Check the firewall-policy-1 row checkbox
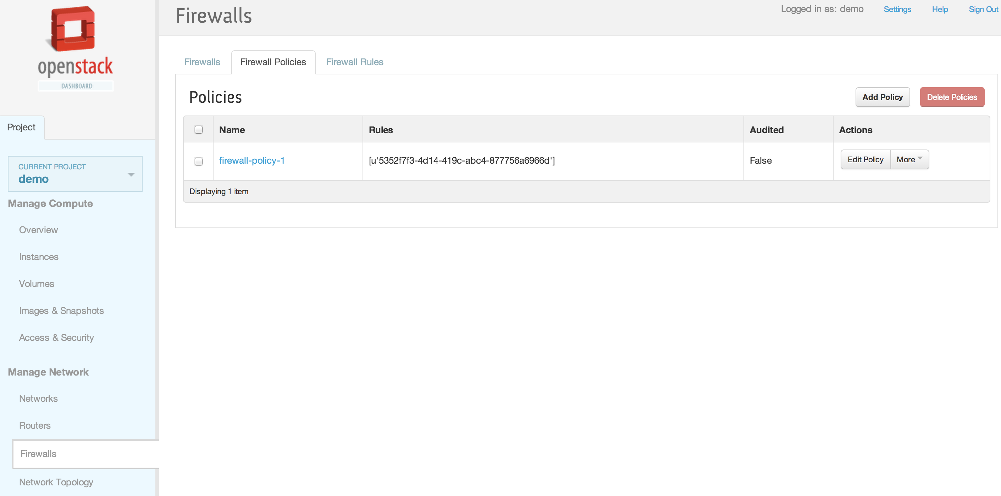 point(199,161)
